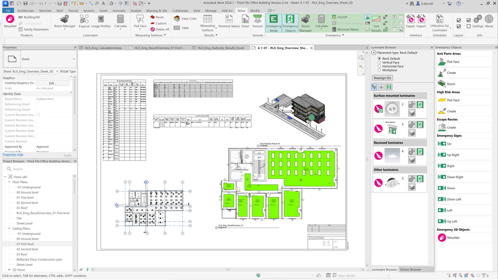Collapse the Floor Plans tree node

tap(9, 182)
